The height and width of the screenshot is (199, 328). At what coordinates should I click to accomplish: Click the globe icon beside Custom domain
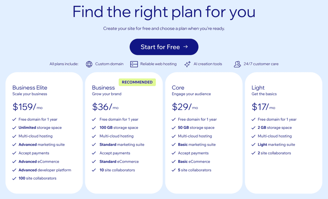(x=89, y=64)
